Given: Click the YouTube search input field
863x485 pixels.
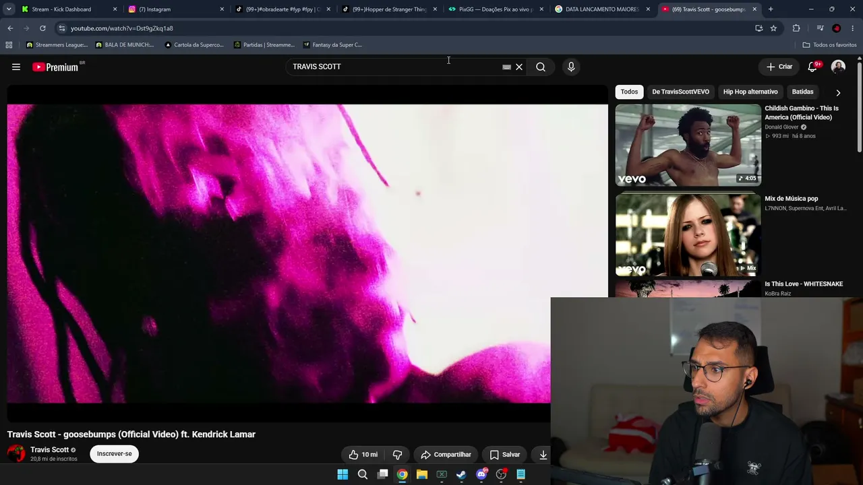Looking at the screenshot, I should [x=394, y=67].
